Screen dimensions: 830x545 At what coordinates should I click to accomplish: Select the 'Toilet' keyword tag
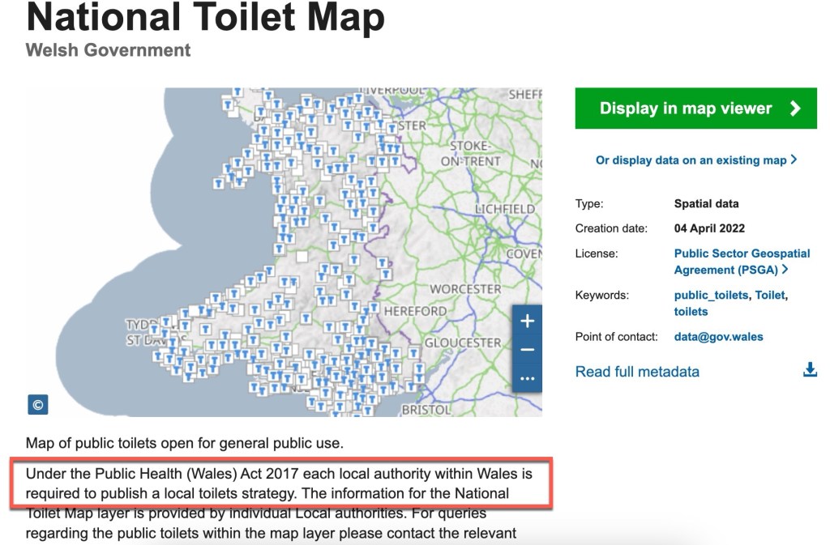[770, 296]
